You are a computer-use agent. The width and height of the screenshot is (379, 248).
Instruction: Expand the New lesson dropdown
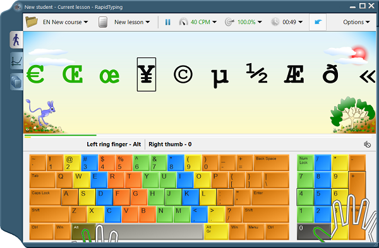[x=132, y=22]
